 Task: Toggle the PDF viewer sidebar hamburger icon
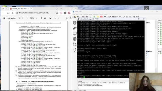[x=4, y=18]
